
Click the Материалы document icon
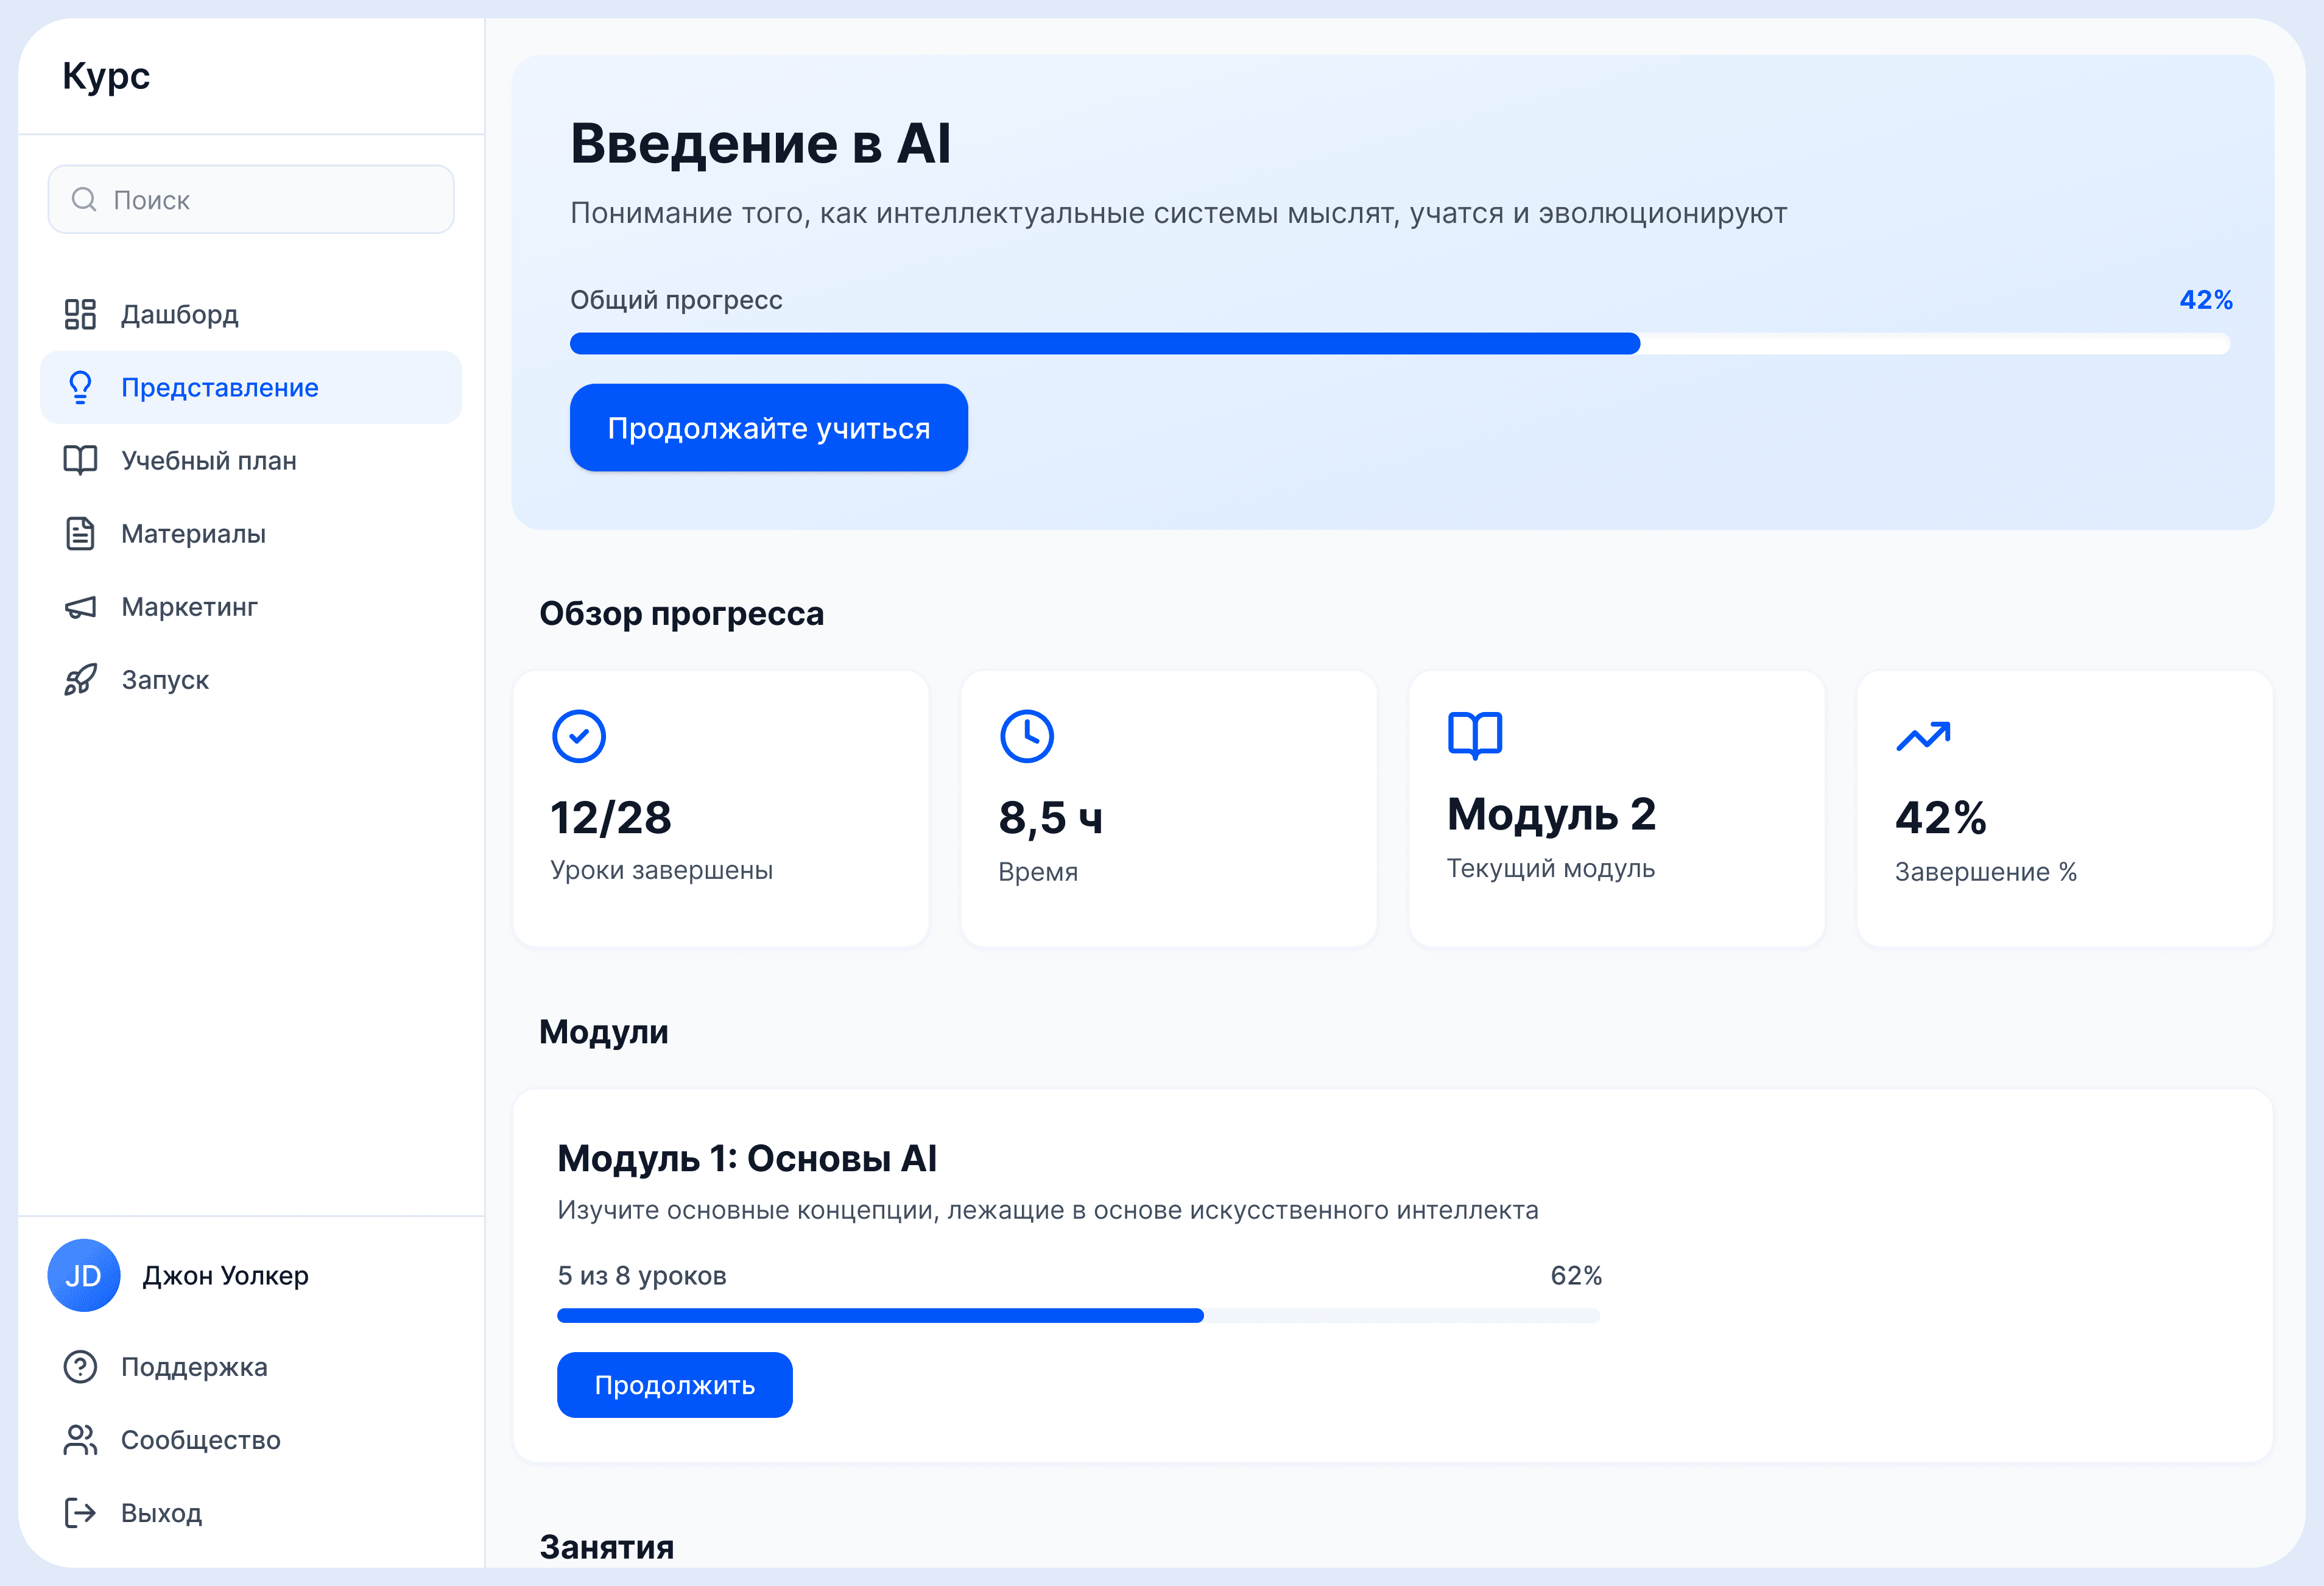click(x=80, y=533)
